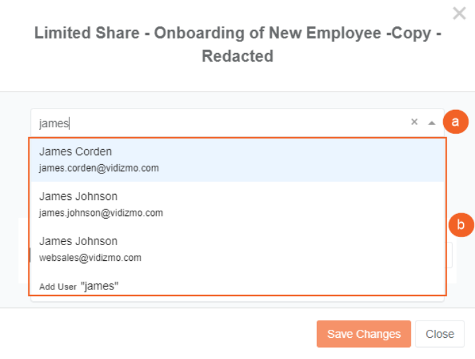
Task: Click the 'Add User' label in the dropdown
Action: click(58, 287)
